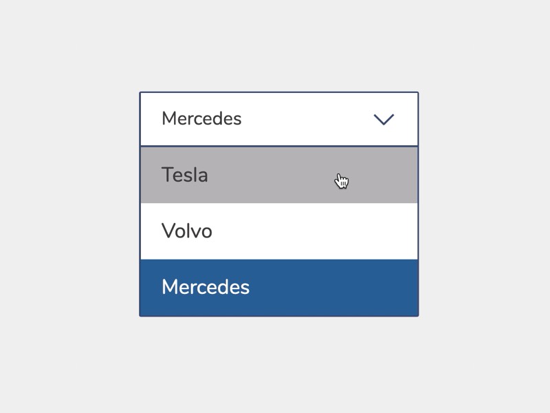This screenshot has height=413, width=550.
Task: Change the selected car to Volvo
Action: 278,231
